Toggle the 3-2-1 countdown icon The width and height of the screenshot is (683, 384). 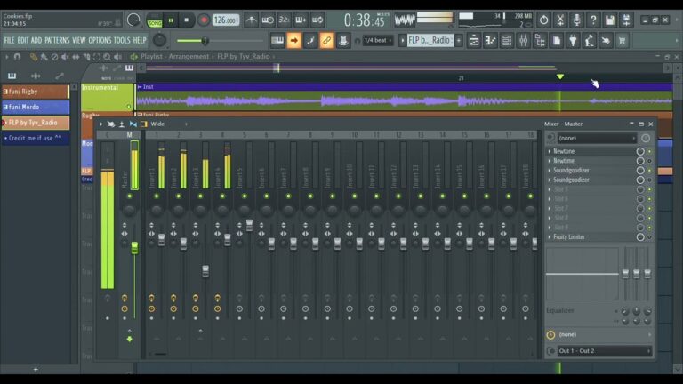coord(284,20)
